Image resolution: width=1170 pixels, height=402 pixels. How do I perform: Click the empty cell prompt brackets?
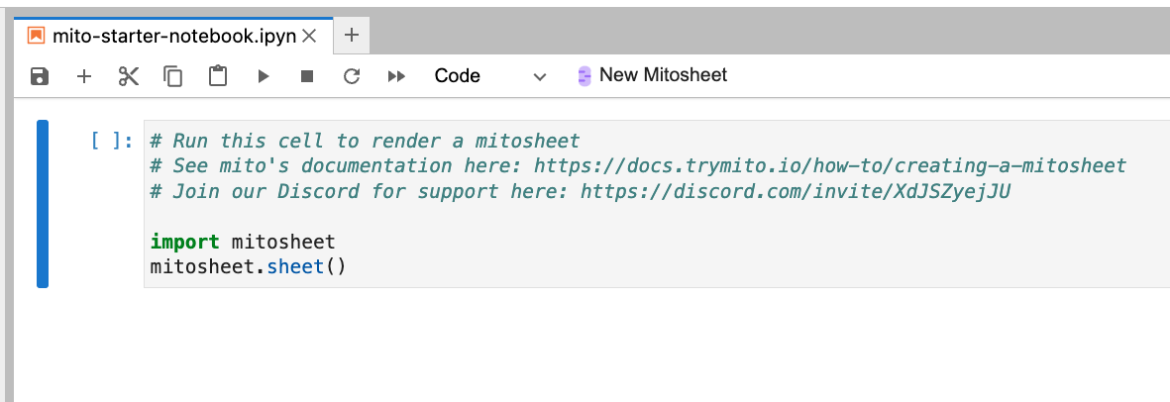click(111, 141)
